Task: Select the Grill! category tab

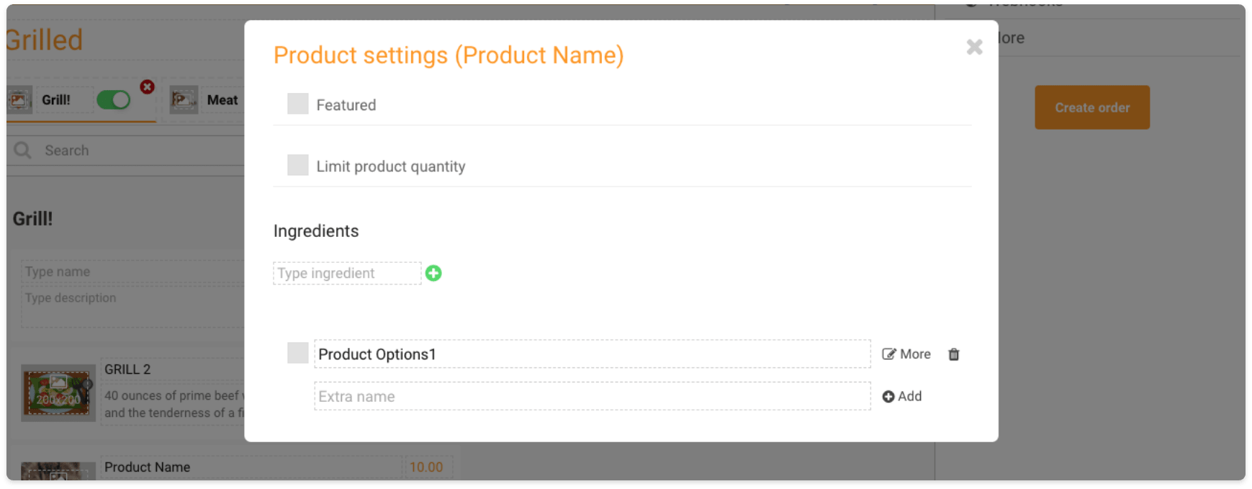Action: click(56, 100)
